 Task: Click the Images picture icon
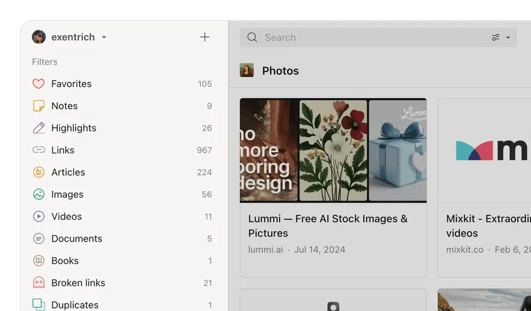coord(39,194)
